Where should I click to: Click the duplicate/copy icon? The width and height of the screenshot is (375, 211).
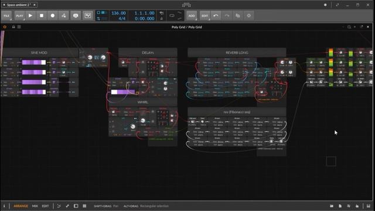(238, 16)
